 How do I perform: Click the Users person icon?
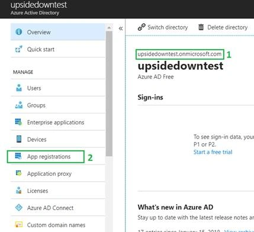pyautogui.click(x=19, y=88)
